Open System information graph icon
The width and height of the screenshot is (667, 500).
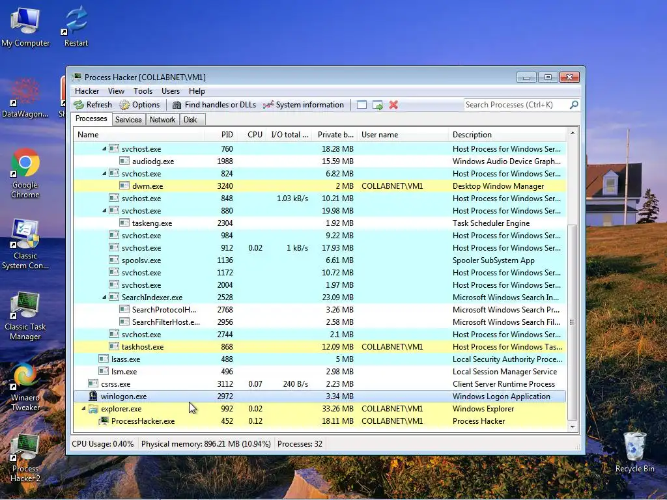268,105
